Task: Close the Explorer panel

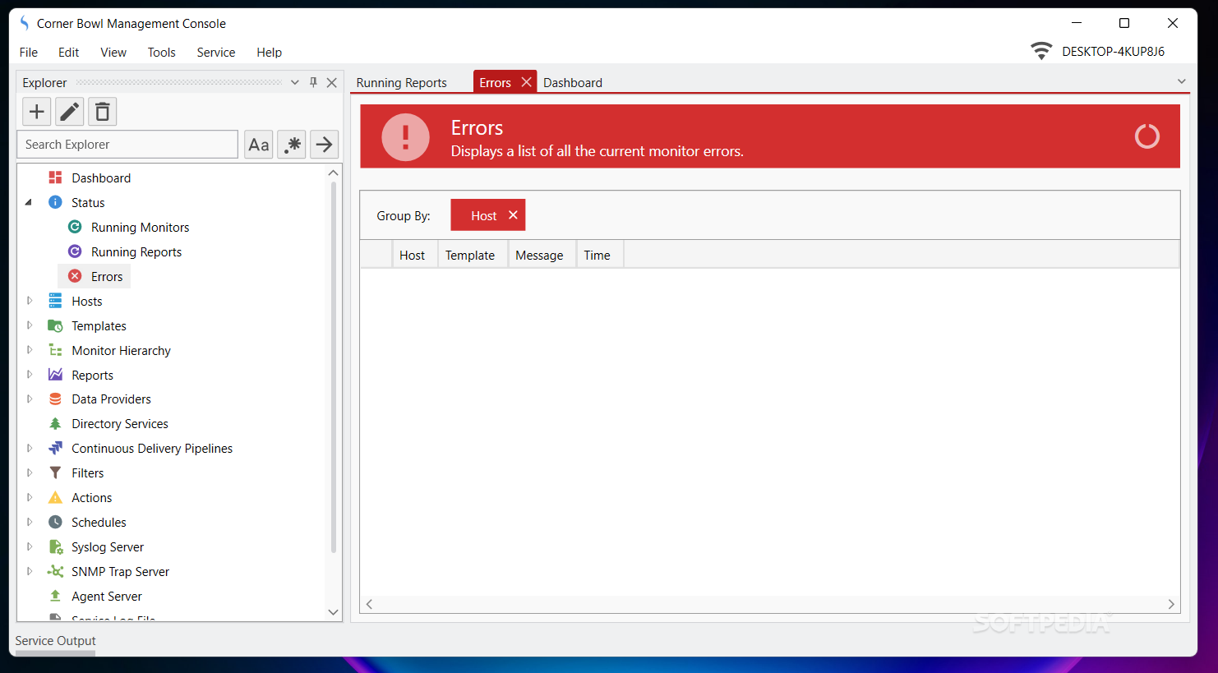Action: tap(331, 82)
